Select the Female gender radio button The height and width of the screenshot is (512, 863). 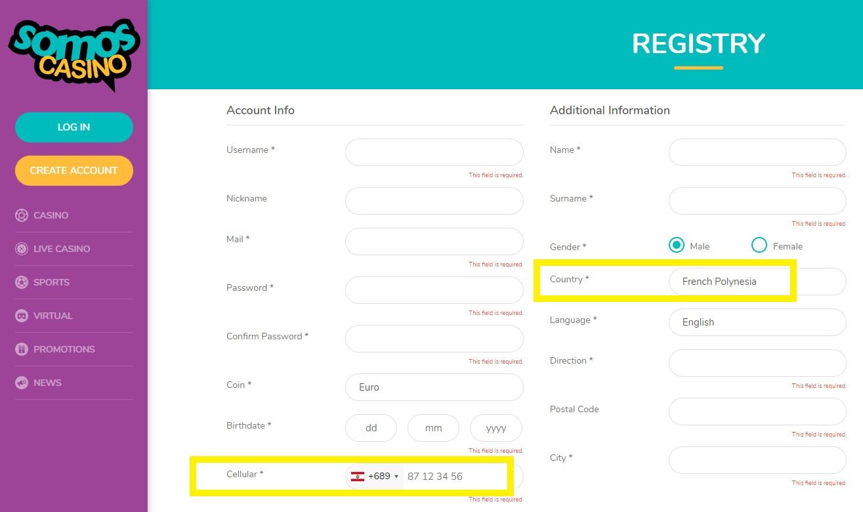[x=759, y=245]
